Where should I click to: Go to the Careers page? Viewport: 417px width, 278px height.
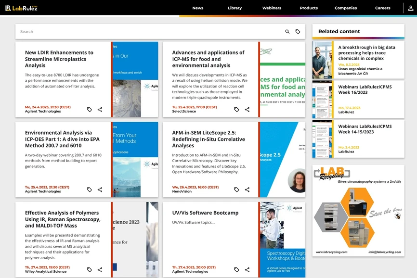tap(382, 8)
